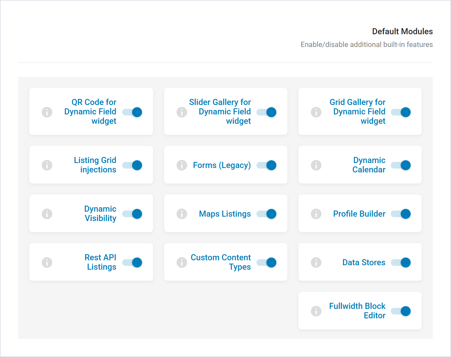Click Profile Builder info icon

tap(316, 214)
